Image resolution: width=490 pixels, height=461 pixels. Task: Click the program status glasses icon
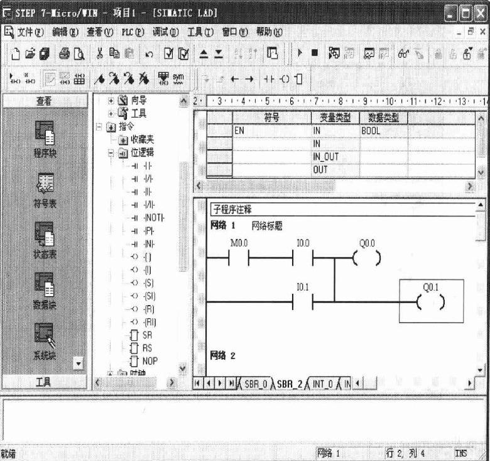click(x=403, y=54)
